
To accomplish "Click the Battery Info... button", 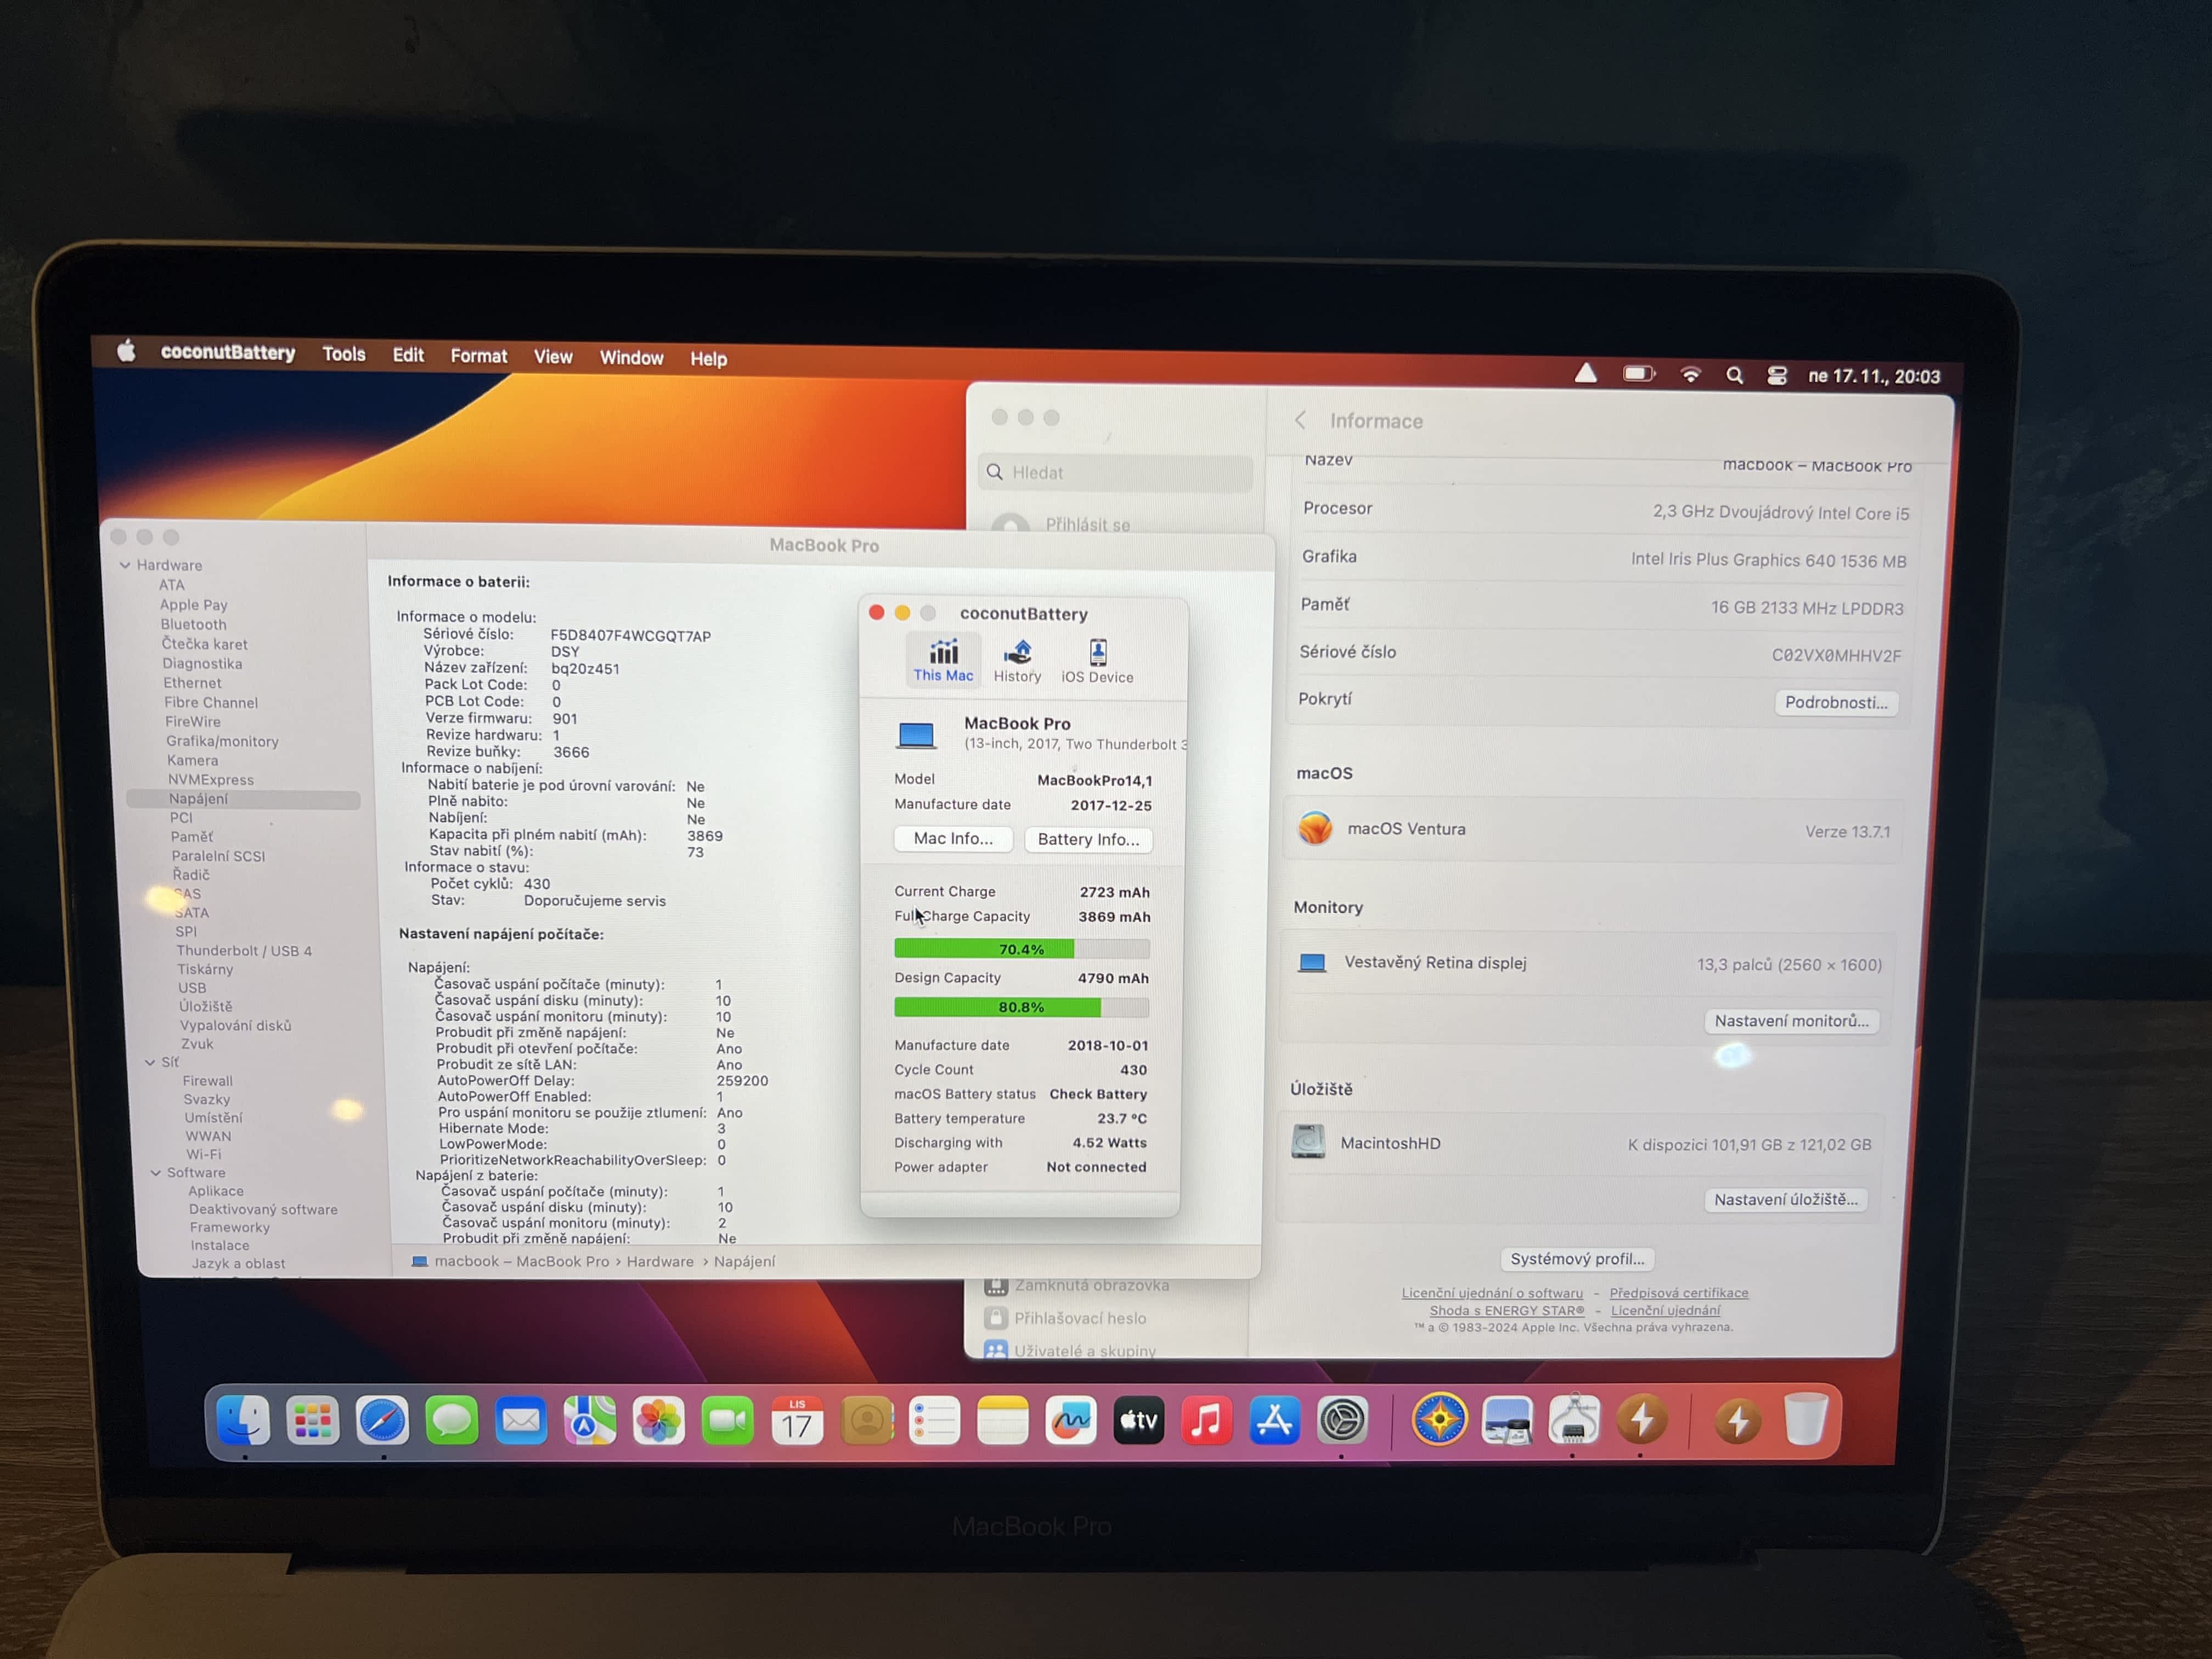I will tap(1088, 839).
